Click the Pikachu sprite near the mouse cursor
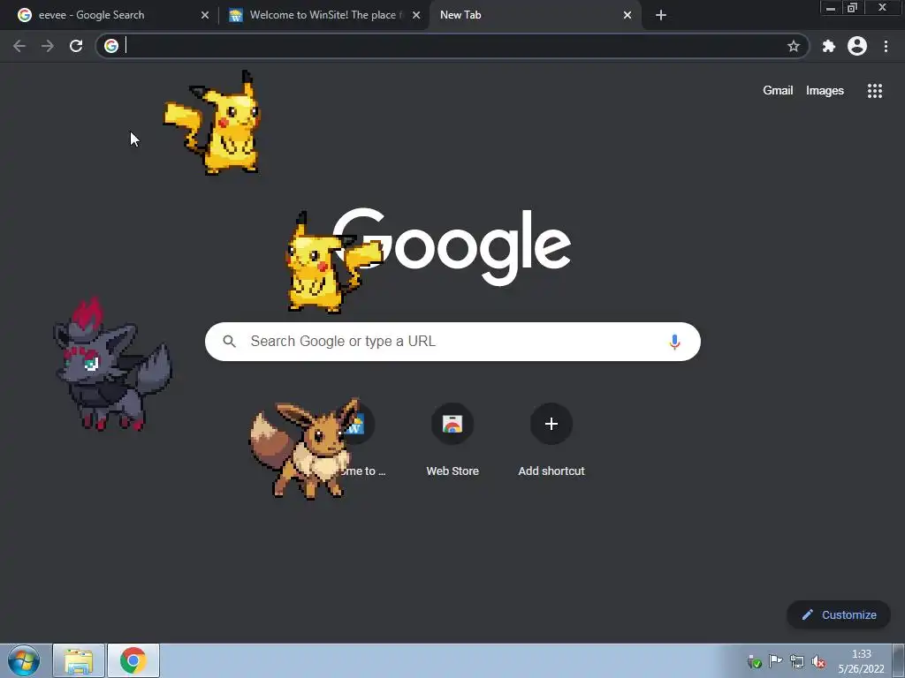The width and height of the screenshot is (905, 678). [212, 123]
